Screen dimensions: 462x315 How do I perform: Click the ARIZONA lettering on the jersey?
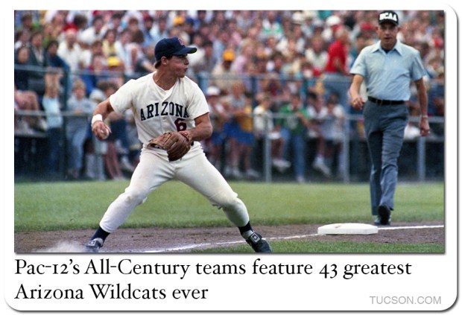[164, 111]
